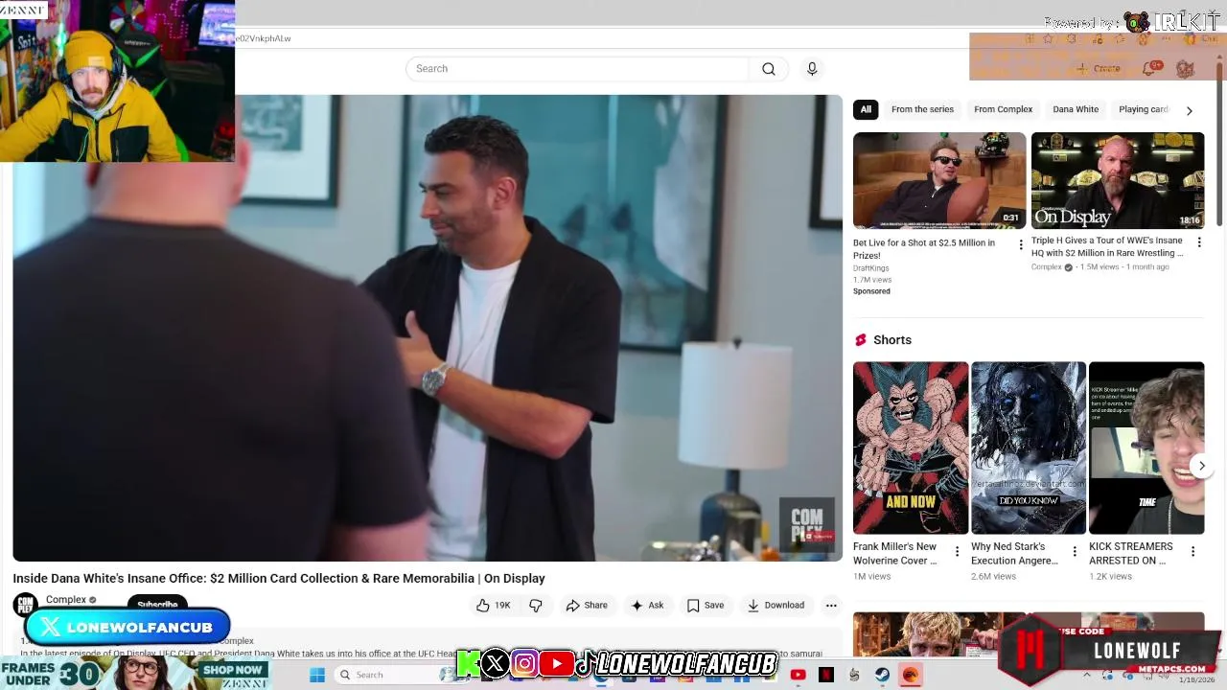This screenshot has height=690, width=1227.
Task: Open options for Kick Streamers short
Action: click(x=1192, y=551)
